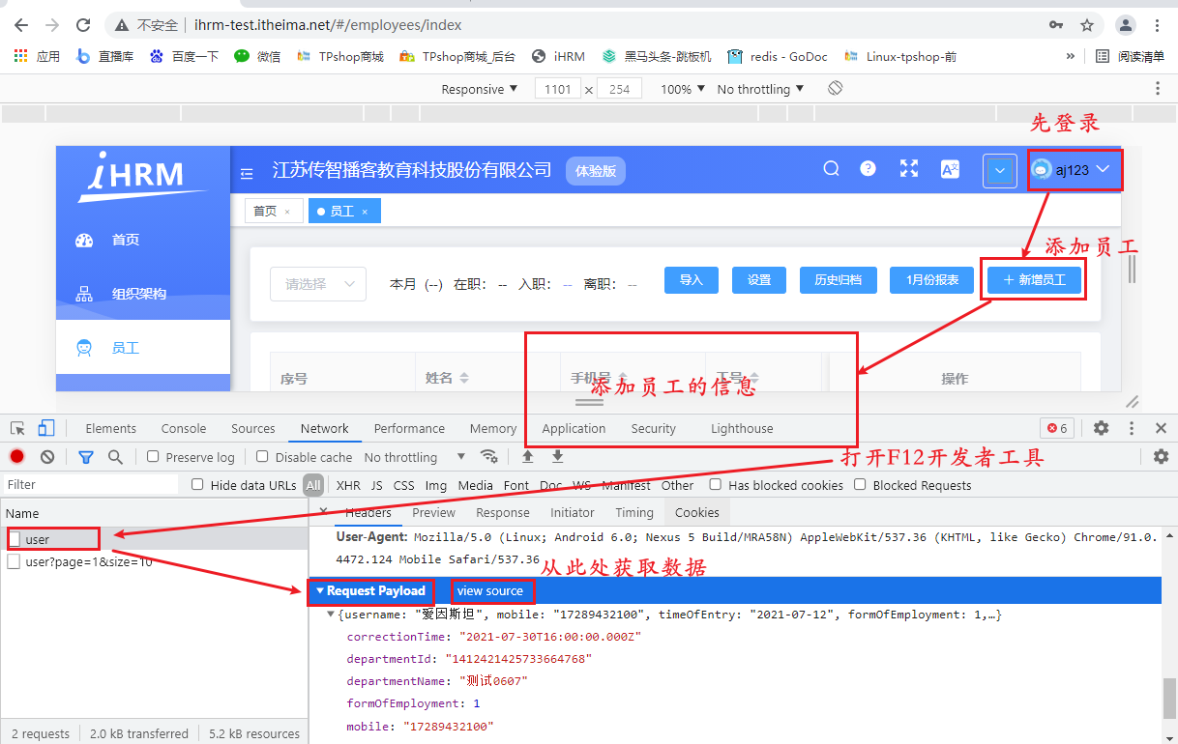Screen dimensions: 1178x744
Task: Open DevTools settings gear icon
Action: (1102, 428)
